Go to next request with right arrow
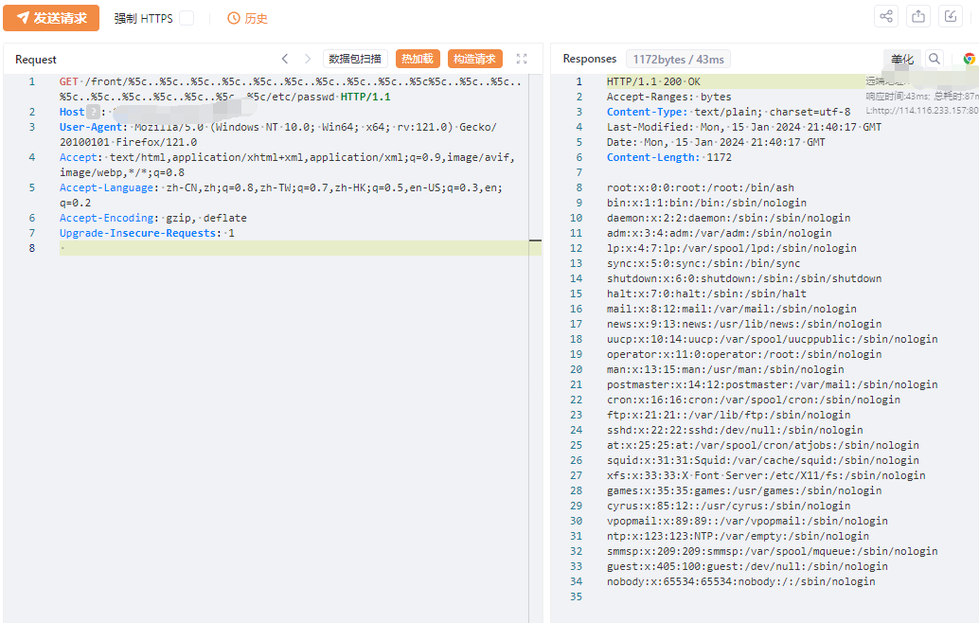The width and height of the screenshot is (979, 623). tap(307, 59)
